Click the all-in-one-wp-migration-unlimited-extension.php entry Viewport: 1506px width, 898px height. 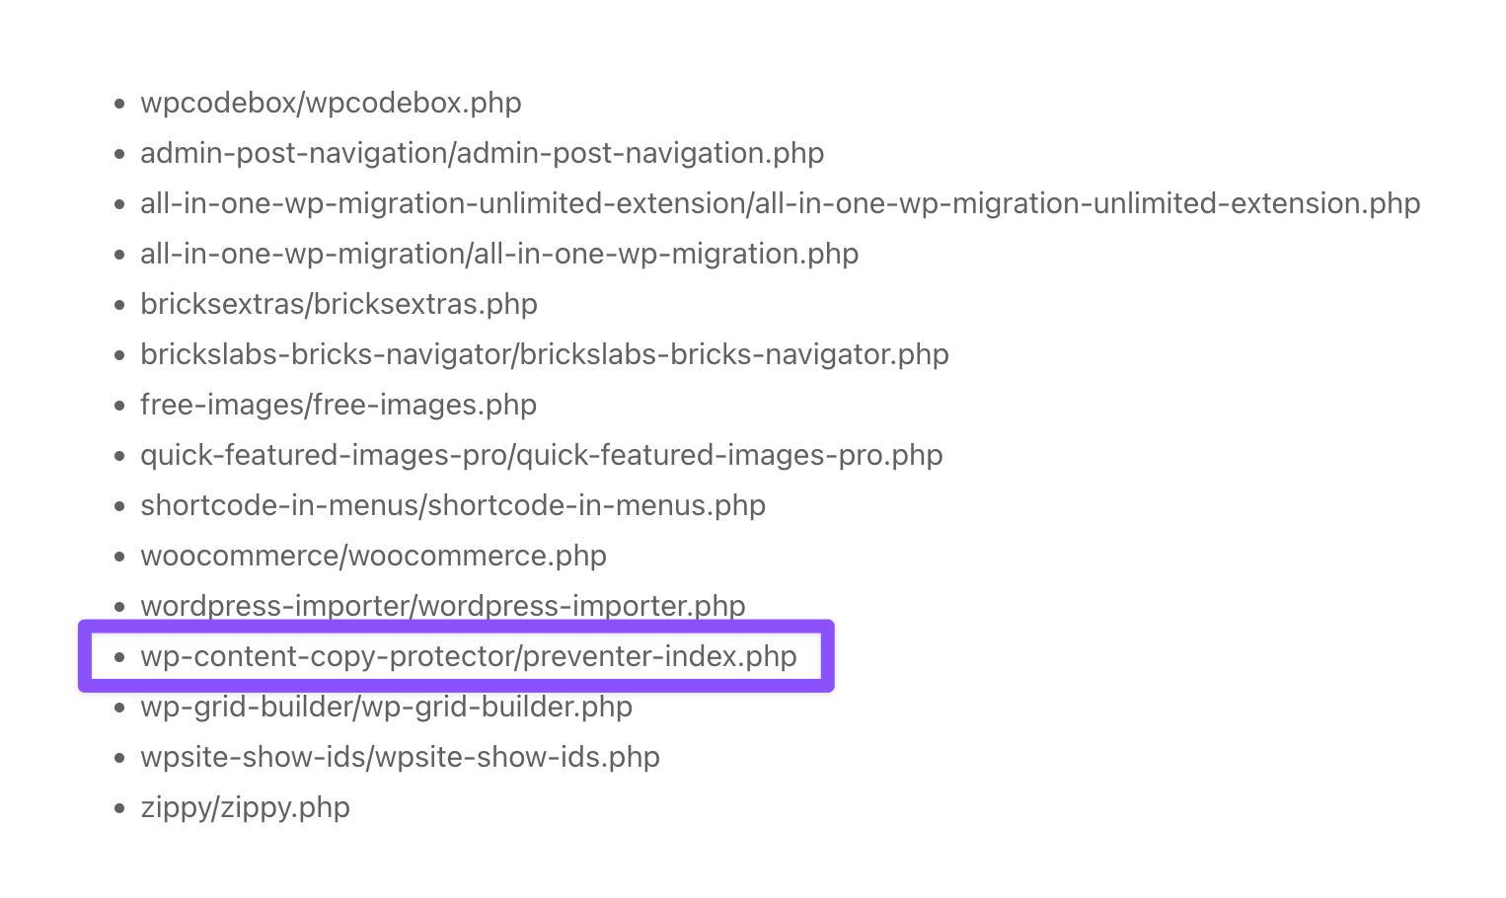point(780,203)
